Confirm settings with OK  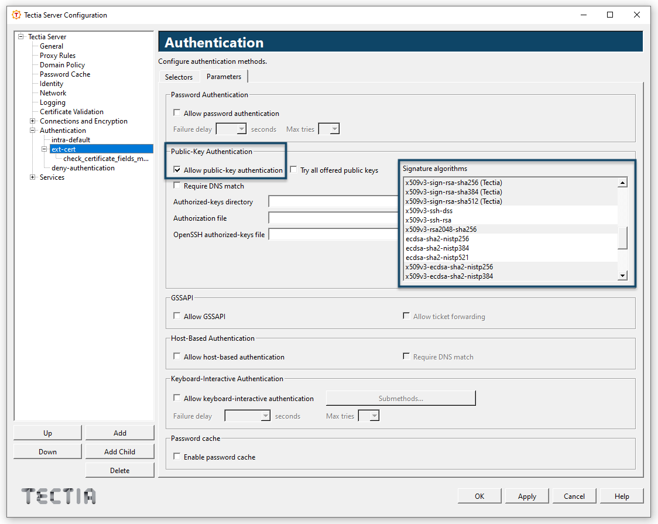(x=479, y=496)
